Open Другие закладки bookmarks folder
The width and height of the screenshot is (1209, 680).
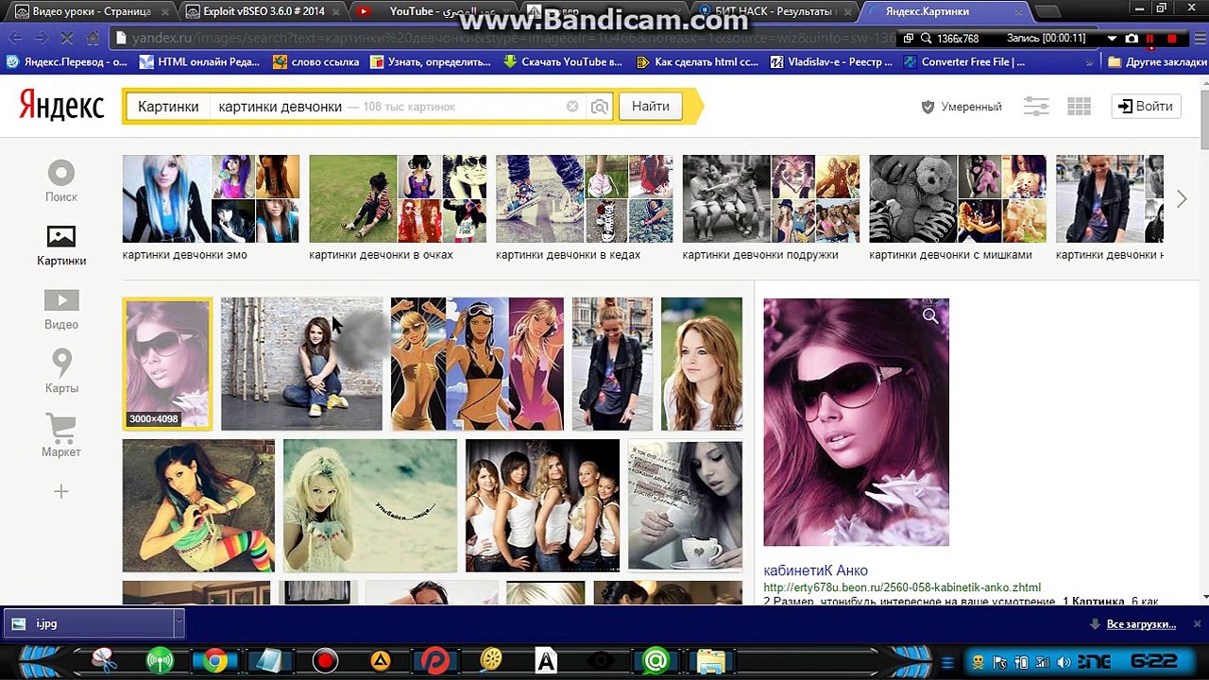point(1157,61)
